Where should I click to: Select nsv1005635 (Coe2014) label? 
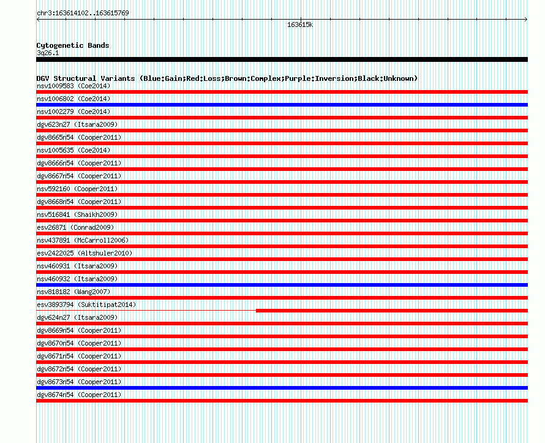pos(73,150)
